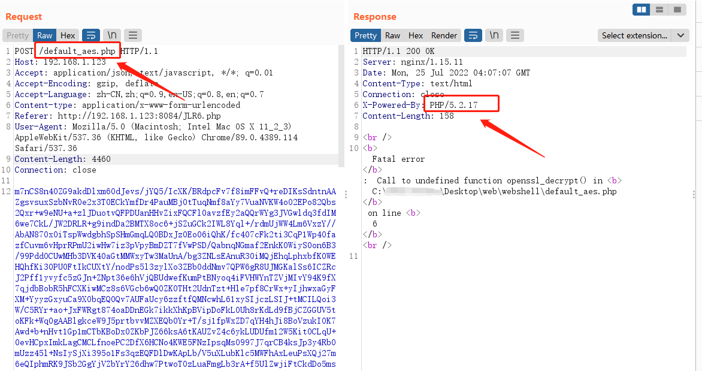
Task: Click the Content-Length: 158 response line
Action: [x=408, y=116]
